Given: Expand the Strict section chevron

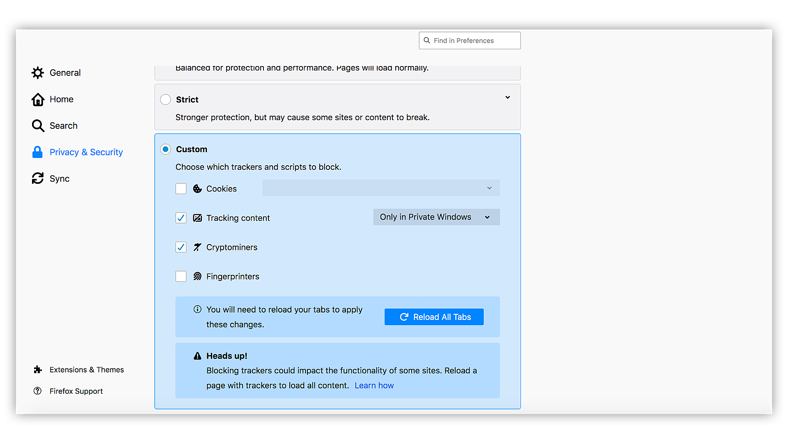Looking at the screenshot, I should (x=508, y=98).
